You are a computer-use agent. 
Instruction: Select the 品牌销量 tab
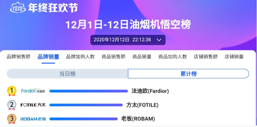click(x=48, y=57)
